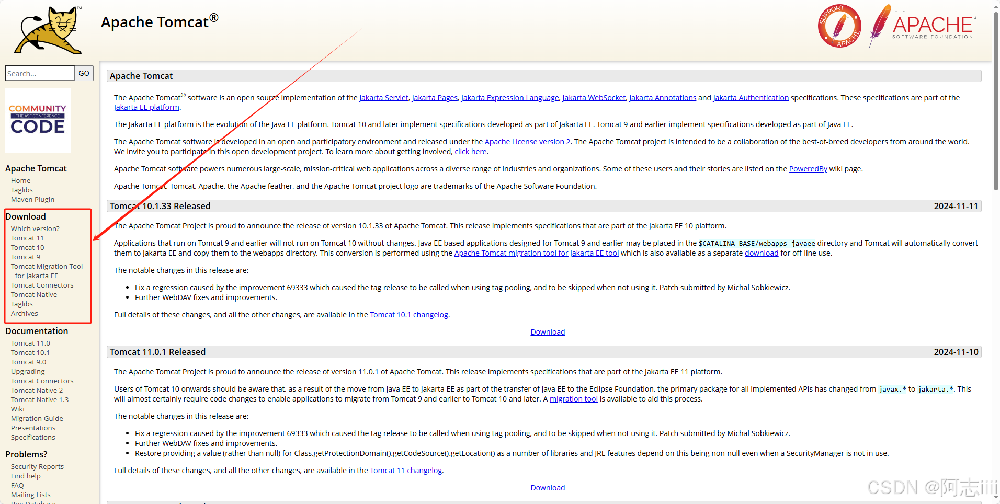Screen dimensions: 1000x504
Task: Open the Apache License version 2 link
Action: coord(527,142)
